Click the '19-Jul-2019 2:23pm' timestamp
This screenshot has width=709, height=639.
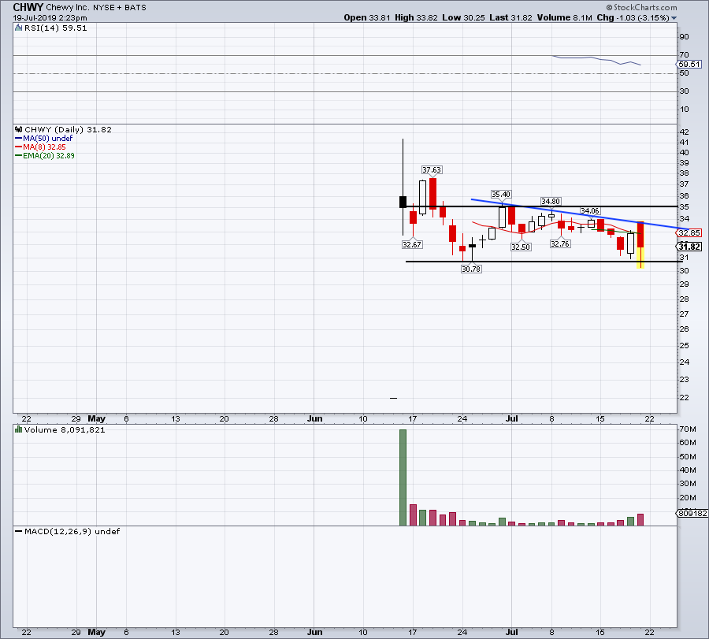pos(50,18)
